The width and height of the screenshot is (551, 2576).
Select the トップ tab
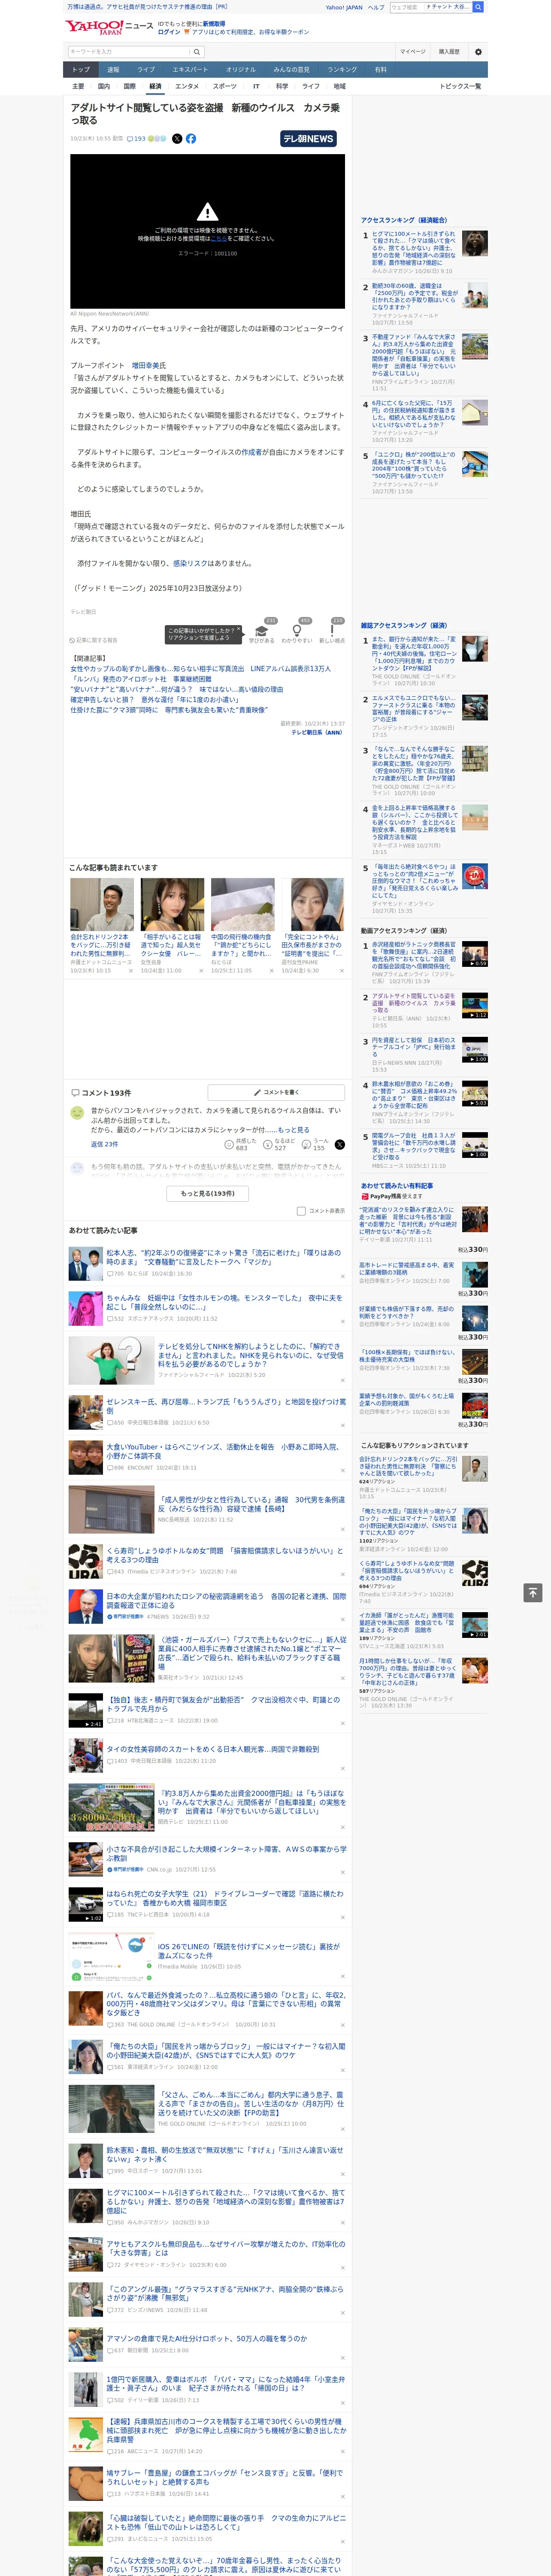pos(81,70)
